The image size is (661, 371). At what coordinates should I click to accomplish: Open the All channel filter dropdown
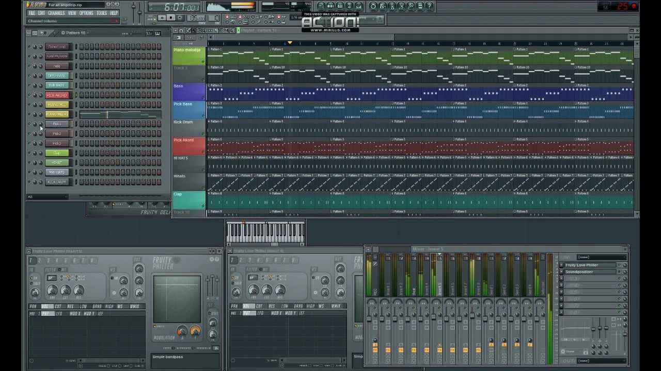(x=48, y=197)
